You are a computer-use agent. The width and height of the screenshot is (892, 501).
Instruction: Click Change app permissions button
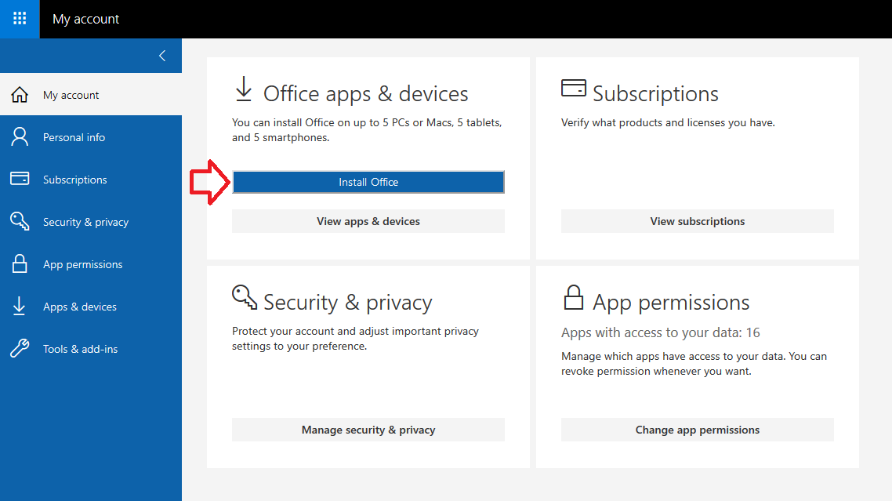(x=698, y=430)
